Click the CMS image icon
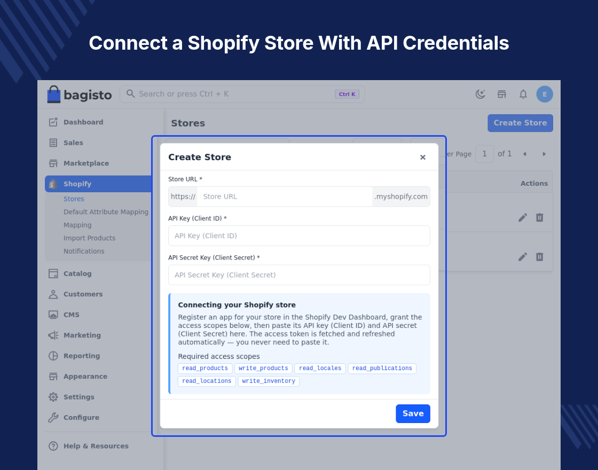598x470 pixels. coord(53,315)
